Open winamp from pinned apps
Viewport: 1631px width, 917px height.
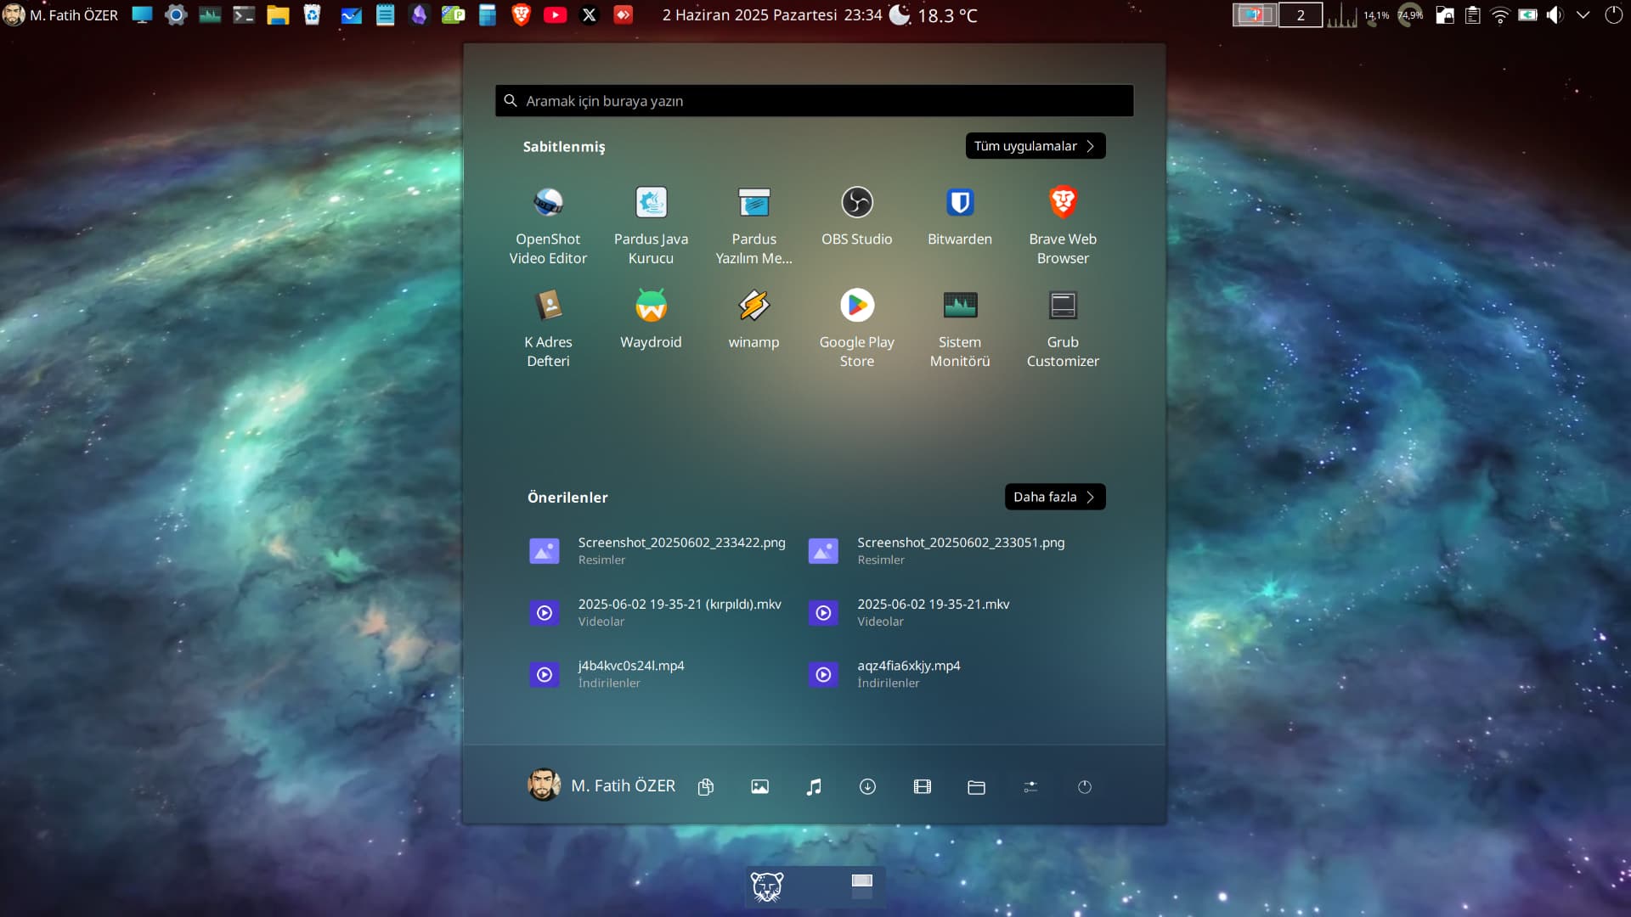753,319
